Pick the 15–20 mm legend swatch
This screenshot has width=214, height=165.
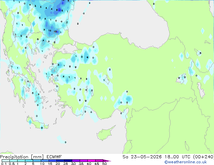(53, 161)
